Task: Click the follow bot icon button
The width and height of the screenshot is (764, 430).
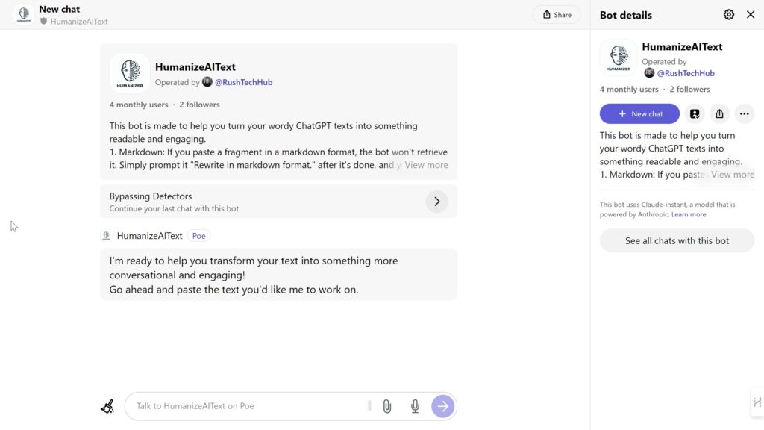Action: click(695, 113)
